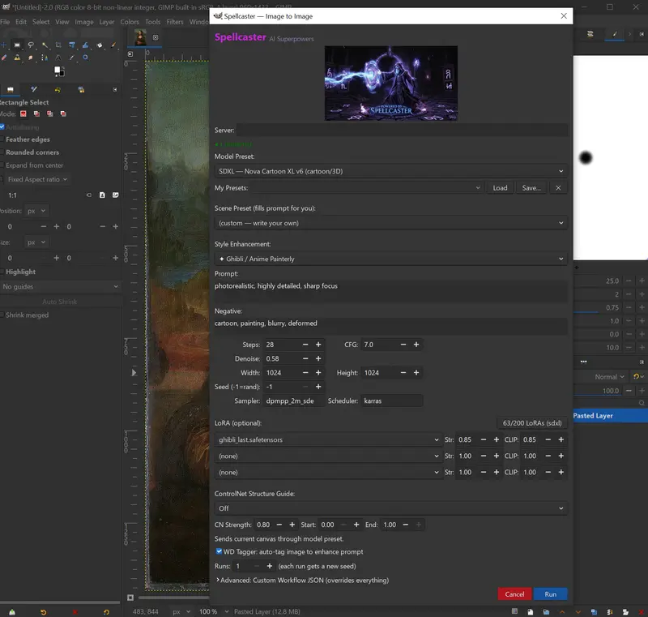This screenshot has width=648, height=617.
Task: Expand Advanced Custom Workflow JSON section
Action: tap(302, 581)
